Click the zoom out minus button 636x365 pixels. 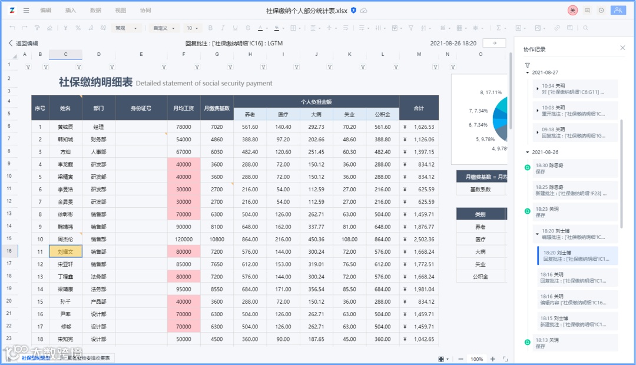[461, 359]
